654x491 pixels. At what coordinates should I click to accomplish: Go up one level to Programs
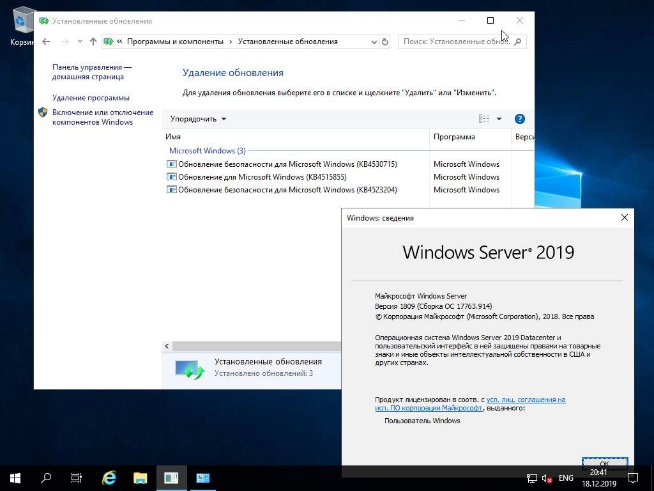click(93, 42)
